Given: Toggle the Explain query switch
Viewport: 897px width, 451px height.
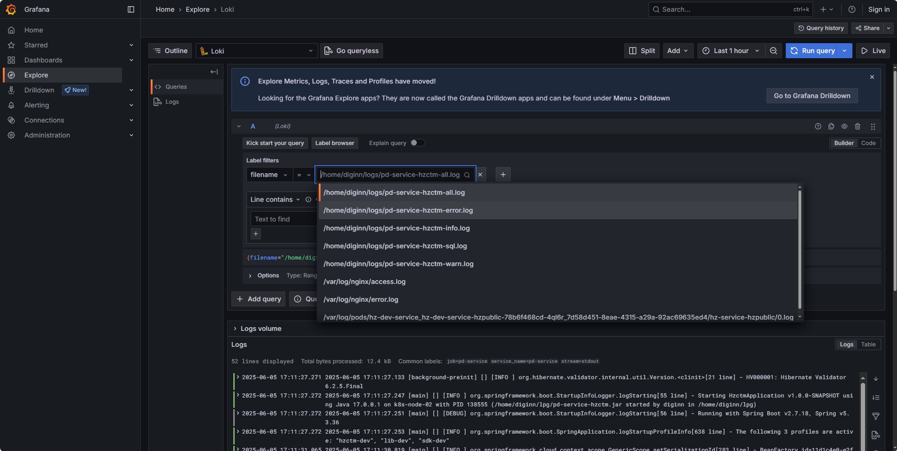Looking at the screenshot, I should (x=417, y=143).
